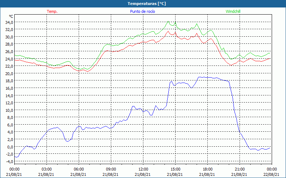Click the '34,0' y-axis value
Screen dimensions: 286x178
click(9, 22)
